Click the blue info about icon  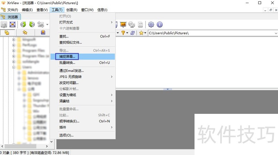click(160, 24)
